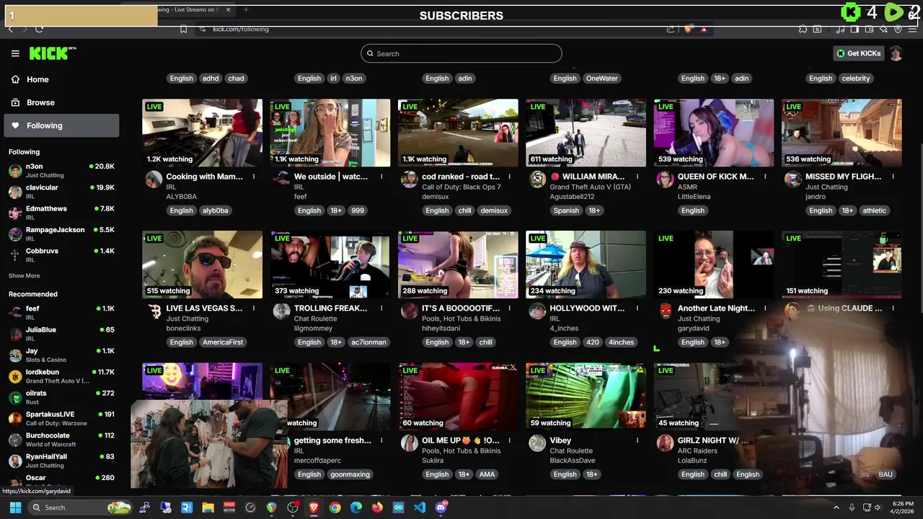Click the goonmaxing tag
Viewport: 923px width, 519px height.
[x=350, y=474]
